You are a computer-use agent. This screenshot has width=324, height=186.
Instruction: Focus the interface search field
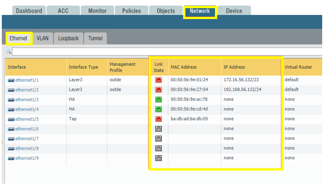(167, 52)
